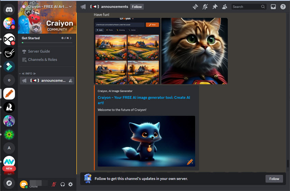Open the inbox icon in header

tap(273, 7)
